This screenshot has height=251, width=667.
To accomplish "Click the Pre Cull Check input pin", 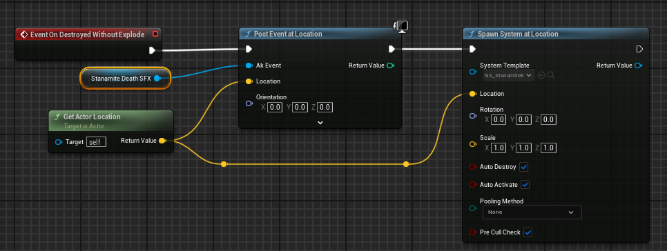I will pyautogui.click(x=472, y=232).
